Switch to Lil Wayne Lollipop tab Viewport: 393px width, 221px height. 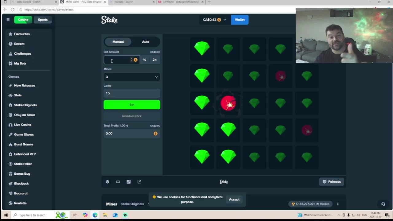pos(180,2)
